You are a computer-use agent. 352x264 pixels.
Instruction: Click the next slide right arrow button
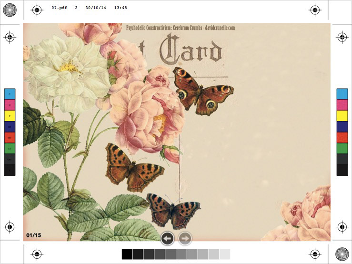click(185, 238)
